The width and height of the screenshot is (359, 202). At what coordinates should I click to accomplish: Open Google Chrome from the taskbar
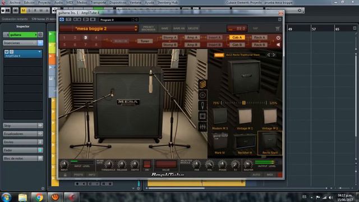coord(39,197)
